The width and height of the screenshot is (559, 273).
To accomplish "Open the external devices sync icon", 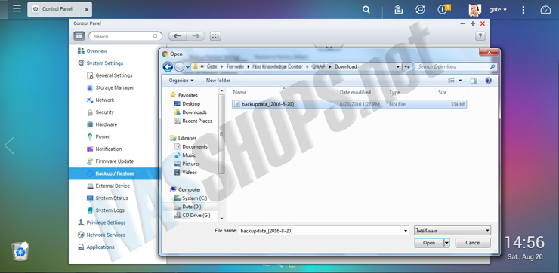I will click(x=420, y=10).
